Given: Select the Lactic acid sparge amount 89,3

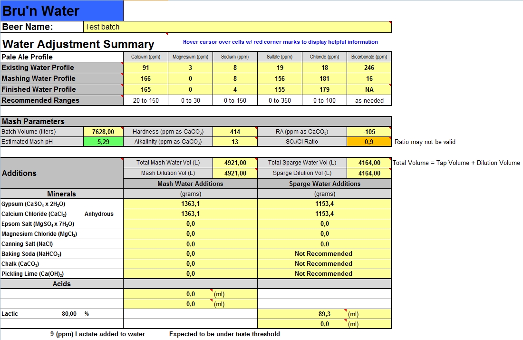Looking at the screenshot, I should pyautogui.click(x=324, y=314).
